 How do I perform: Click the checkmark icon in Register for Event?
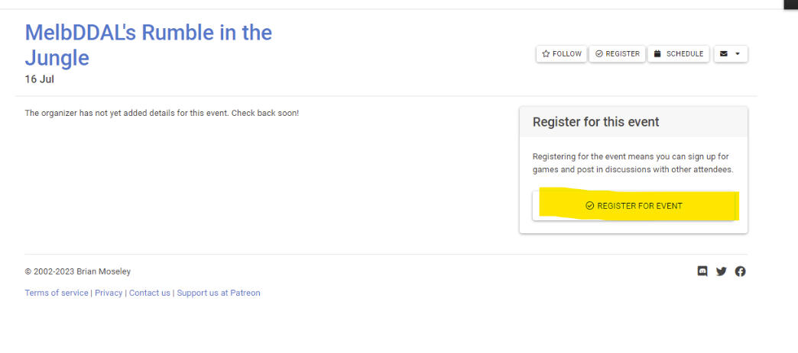(x=589, y=206)
